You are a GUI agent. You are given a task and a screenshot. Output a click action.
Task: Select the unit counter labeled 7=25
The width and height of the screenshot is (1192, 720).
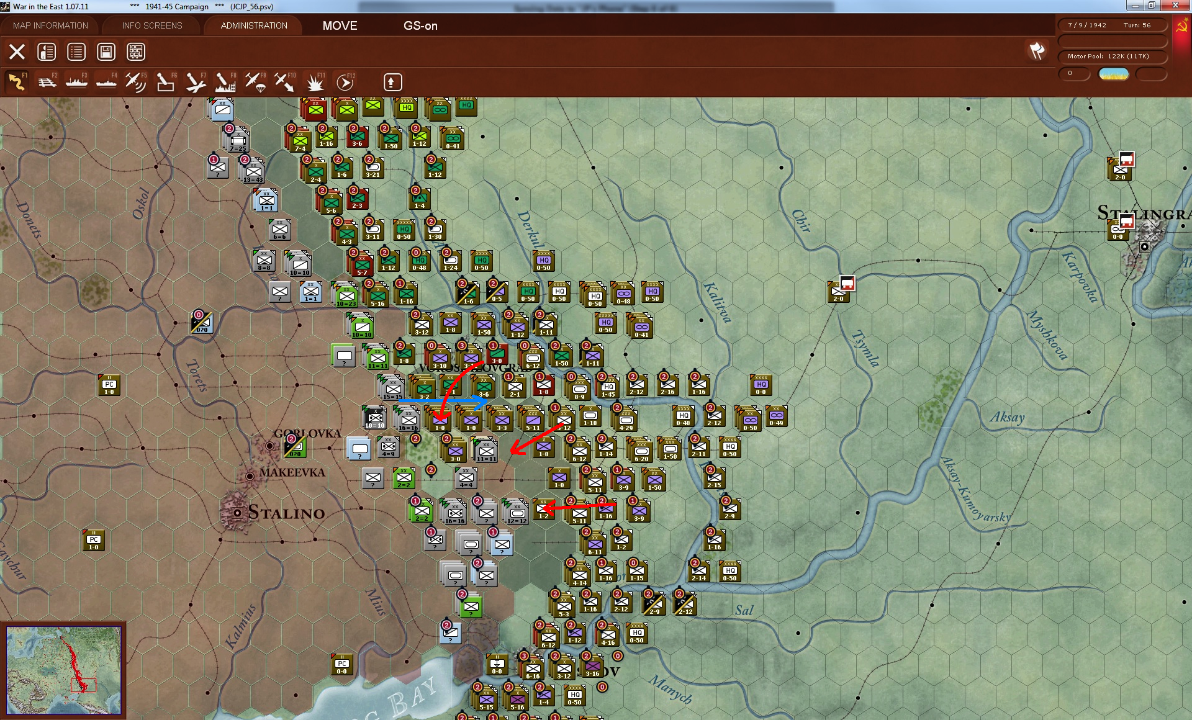tap(237, 140)
